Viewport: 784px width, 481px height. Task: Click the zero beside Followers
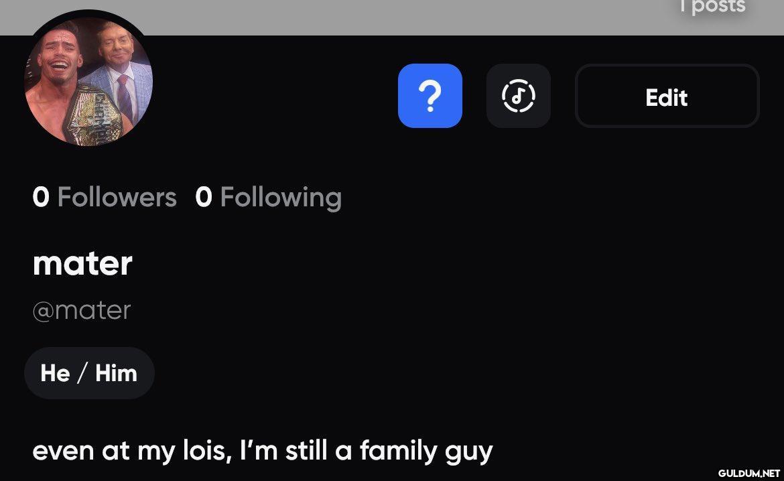41,197
